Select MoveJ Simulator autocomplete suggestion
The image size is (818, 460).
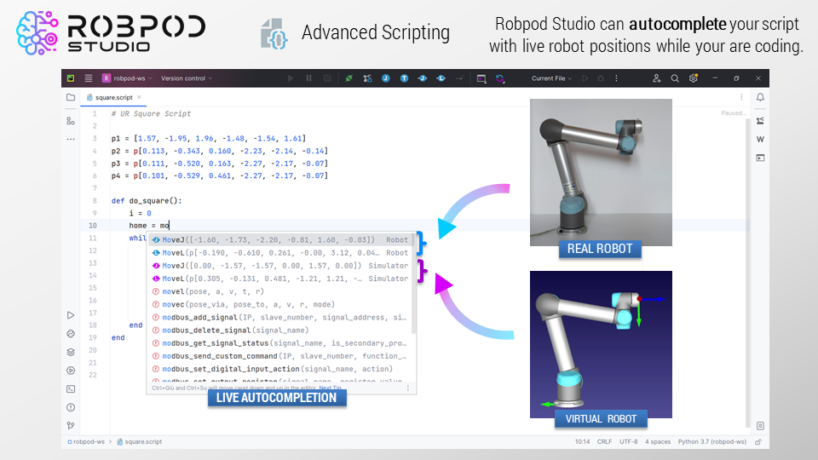[280, 266]
